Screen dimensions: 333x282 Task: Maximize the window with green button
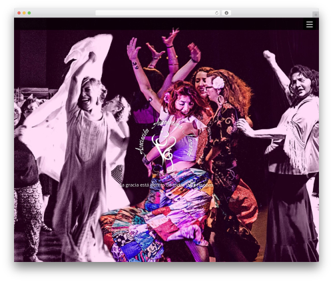29,13
